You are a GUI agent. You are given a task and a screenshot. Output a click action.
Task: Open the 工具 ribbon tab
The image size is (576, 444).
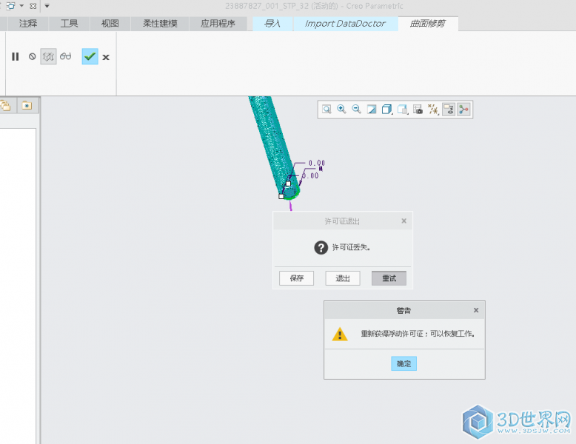point(69,24)
